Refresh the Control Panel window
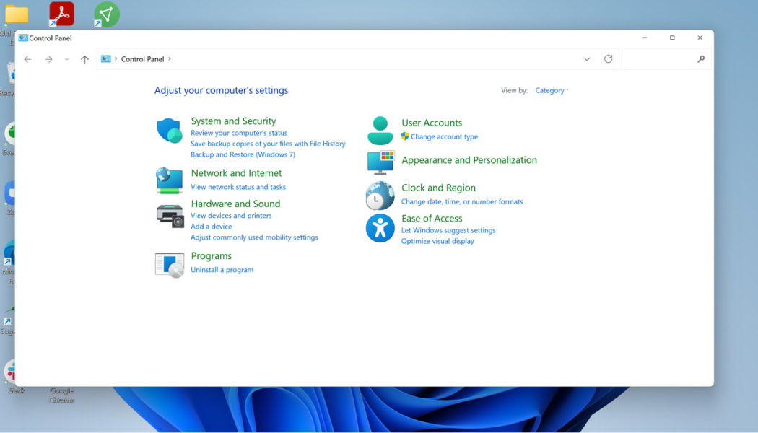The height and width of the screenshot is (433, 758). [608, 58]
